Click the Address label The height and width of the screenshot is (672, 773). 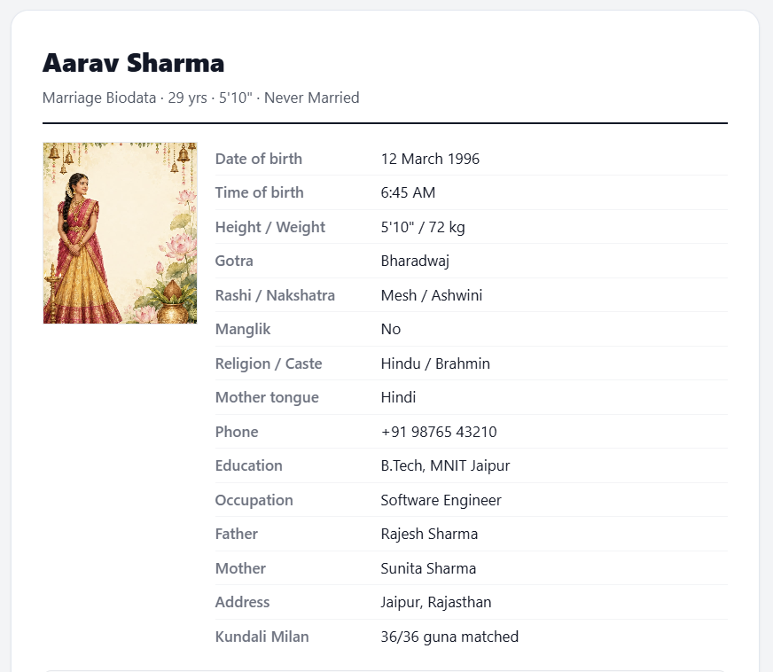(243, 602)
